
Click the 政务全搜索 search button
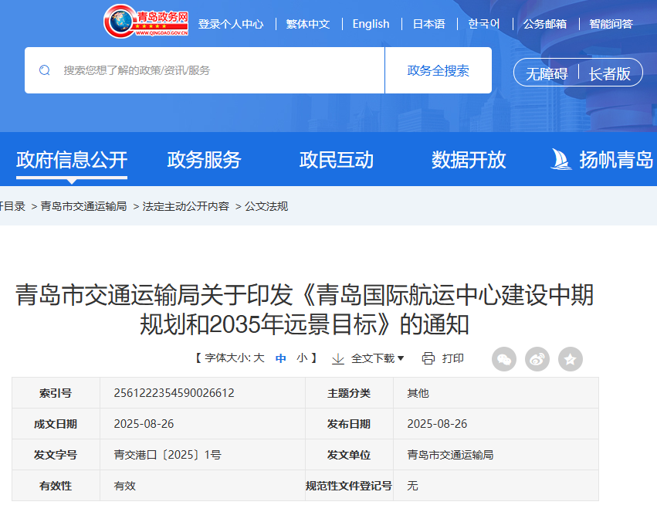tap(439, 70)
